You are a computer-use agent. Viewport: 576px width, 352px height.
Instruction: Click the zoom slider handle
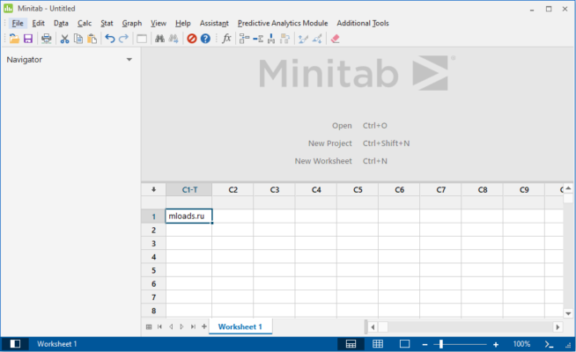(x=441, y=344)
